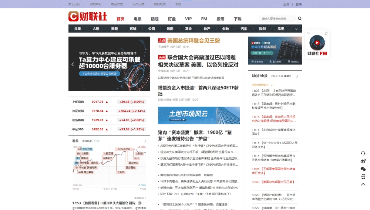Open 17:53 数据看盘 news item
The height and width of the screenshot is (210, 370).
(x=108, y=203)
